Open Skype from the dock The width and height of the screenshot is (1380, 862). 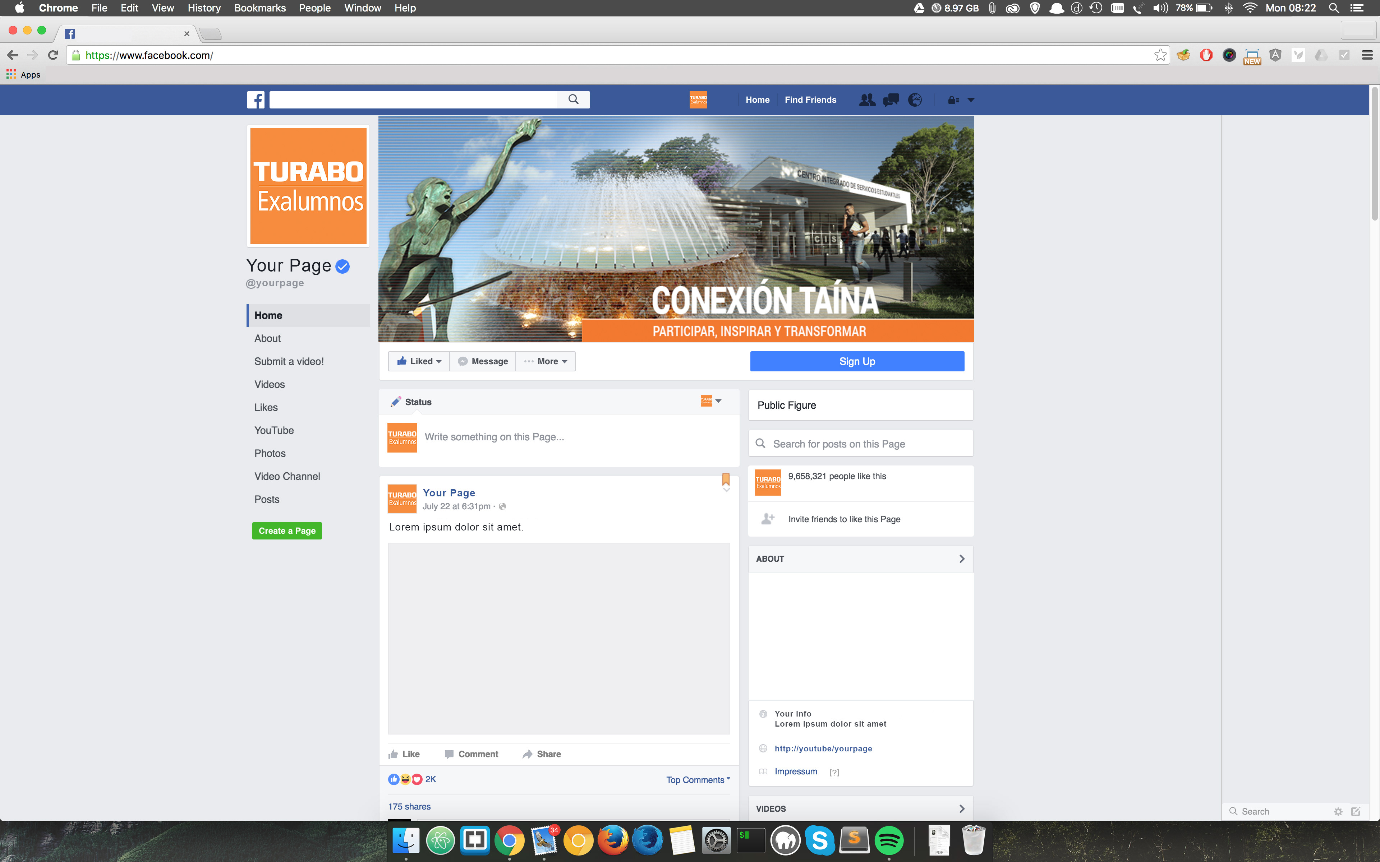pyautogui.click(x=820, y=840)
